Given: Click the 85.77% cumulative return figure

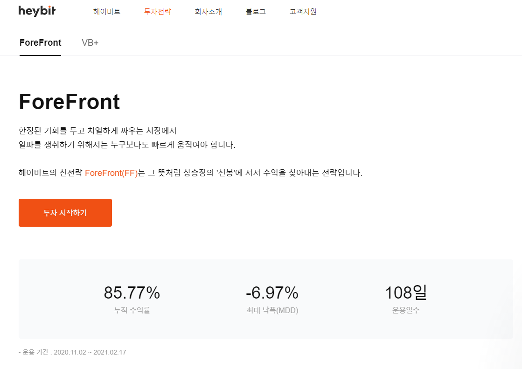Looking at the screenshot, I should tap(132, 292).
